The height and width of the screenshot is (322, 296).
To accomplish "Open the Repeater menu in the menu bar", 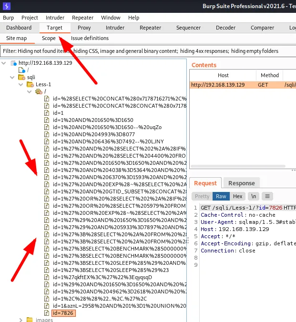I will [x=82, y=18].
